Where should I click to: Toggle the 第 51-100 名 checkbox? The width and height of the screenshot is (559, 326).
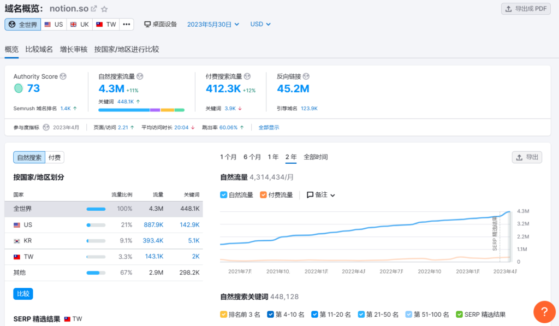[x=408, y=314]
